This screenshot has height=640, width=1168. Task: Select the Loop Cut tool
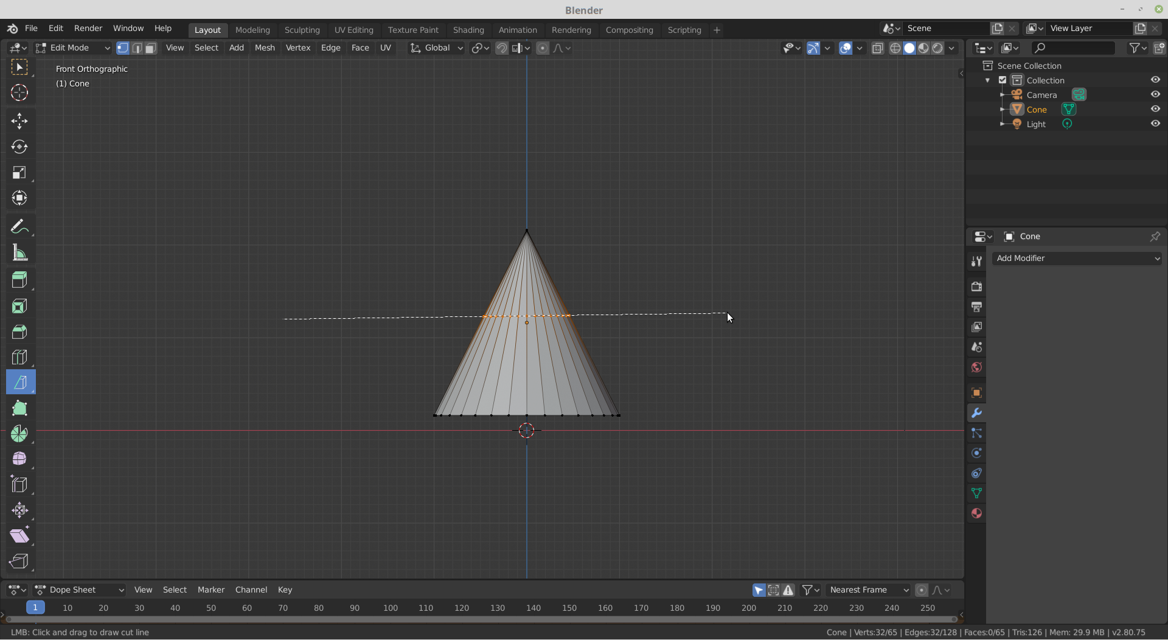pos(20,357)
